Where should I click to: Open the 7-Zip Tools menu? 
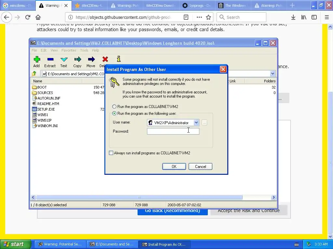[84, 50]
